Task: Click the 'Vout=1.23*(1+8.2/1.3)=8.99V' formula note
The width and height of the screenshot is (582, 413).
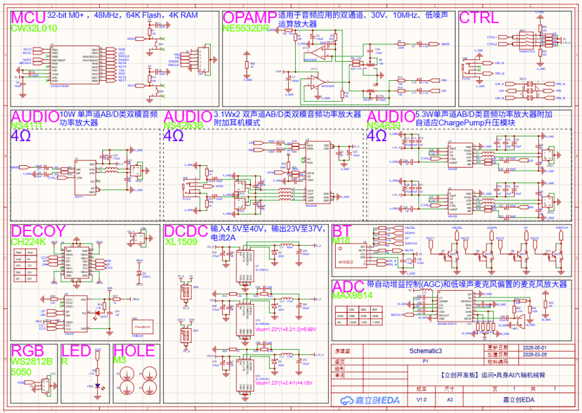Action: [x=286, y=329]
